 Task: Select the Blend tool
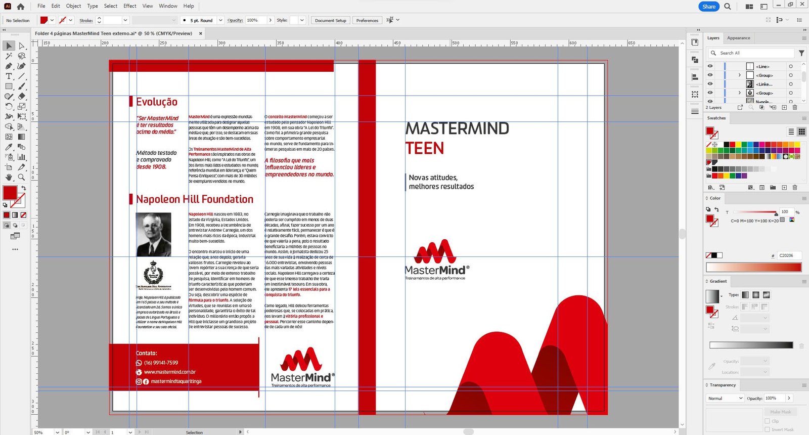tap(22, 147)
